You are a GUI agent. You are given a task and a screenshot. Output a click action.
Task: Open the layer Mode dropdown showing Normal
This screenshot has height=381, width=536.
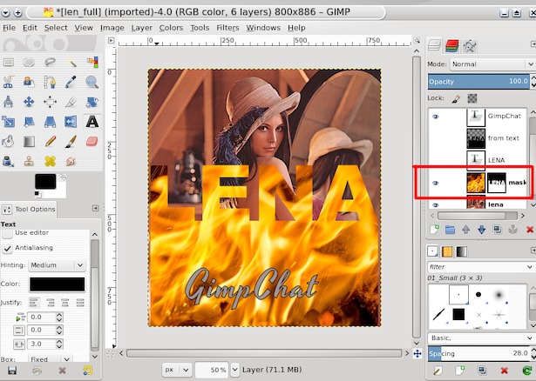492,64
